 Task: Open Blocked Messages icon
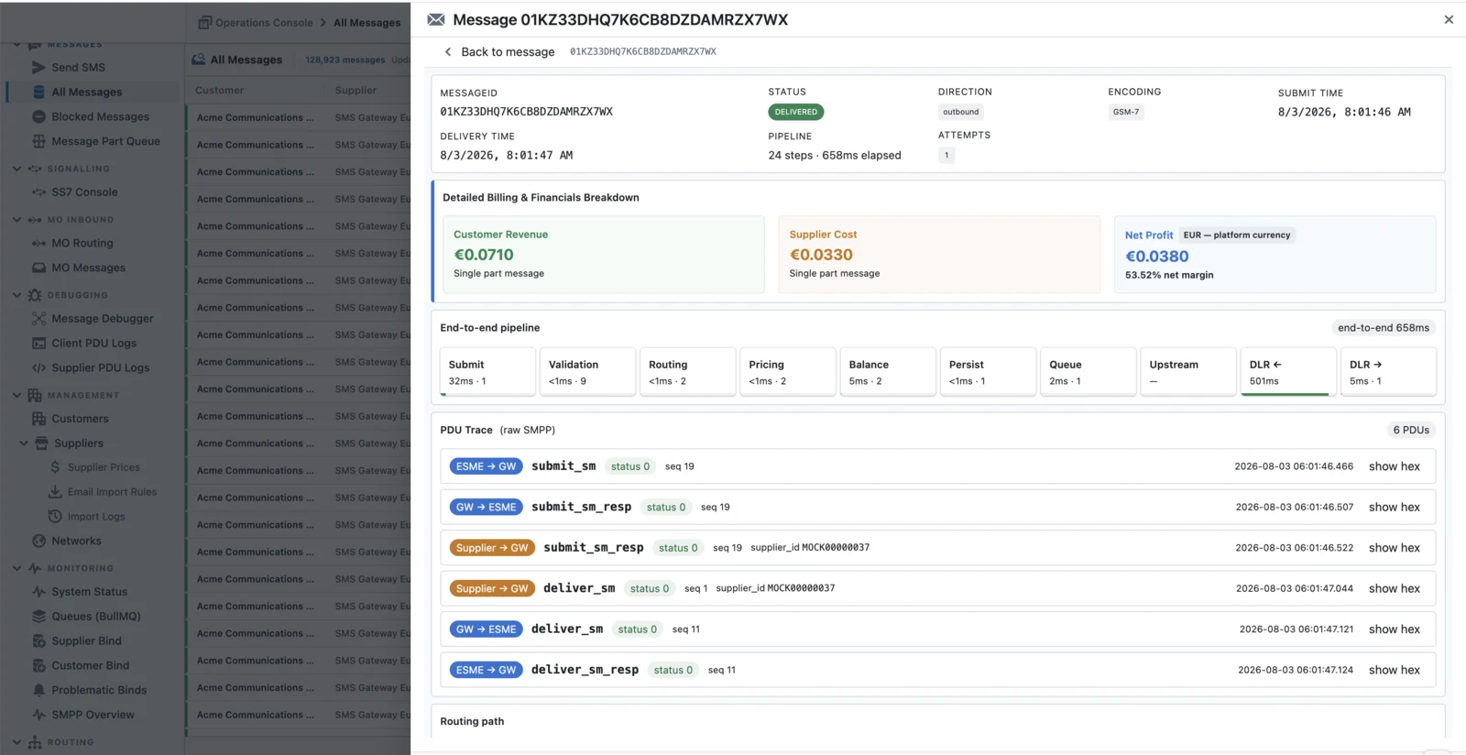click(38, 116)
